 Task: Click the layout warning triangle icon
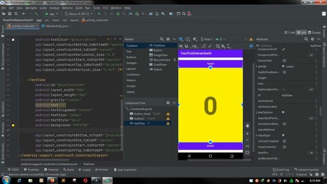pyautogui.click(x=251, y=39)
